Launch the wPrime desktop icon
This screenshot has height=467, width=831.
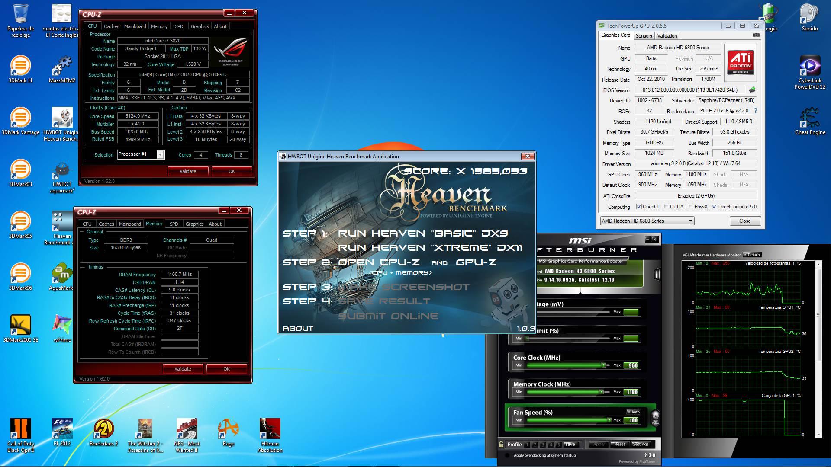coord(62,329)
